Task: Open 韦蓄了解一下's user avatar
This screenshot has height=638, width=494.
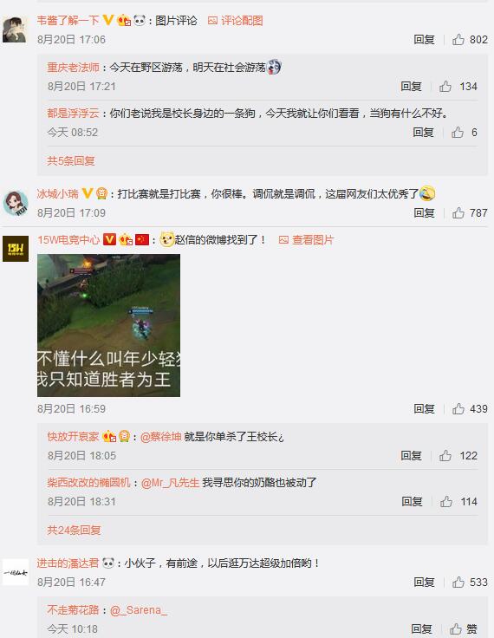Action: (15, 29)
